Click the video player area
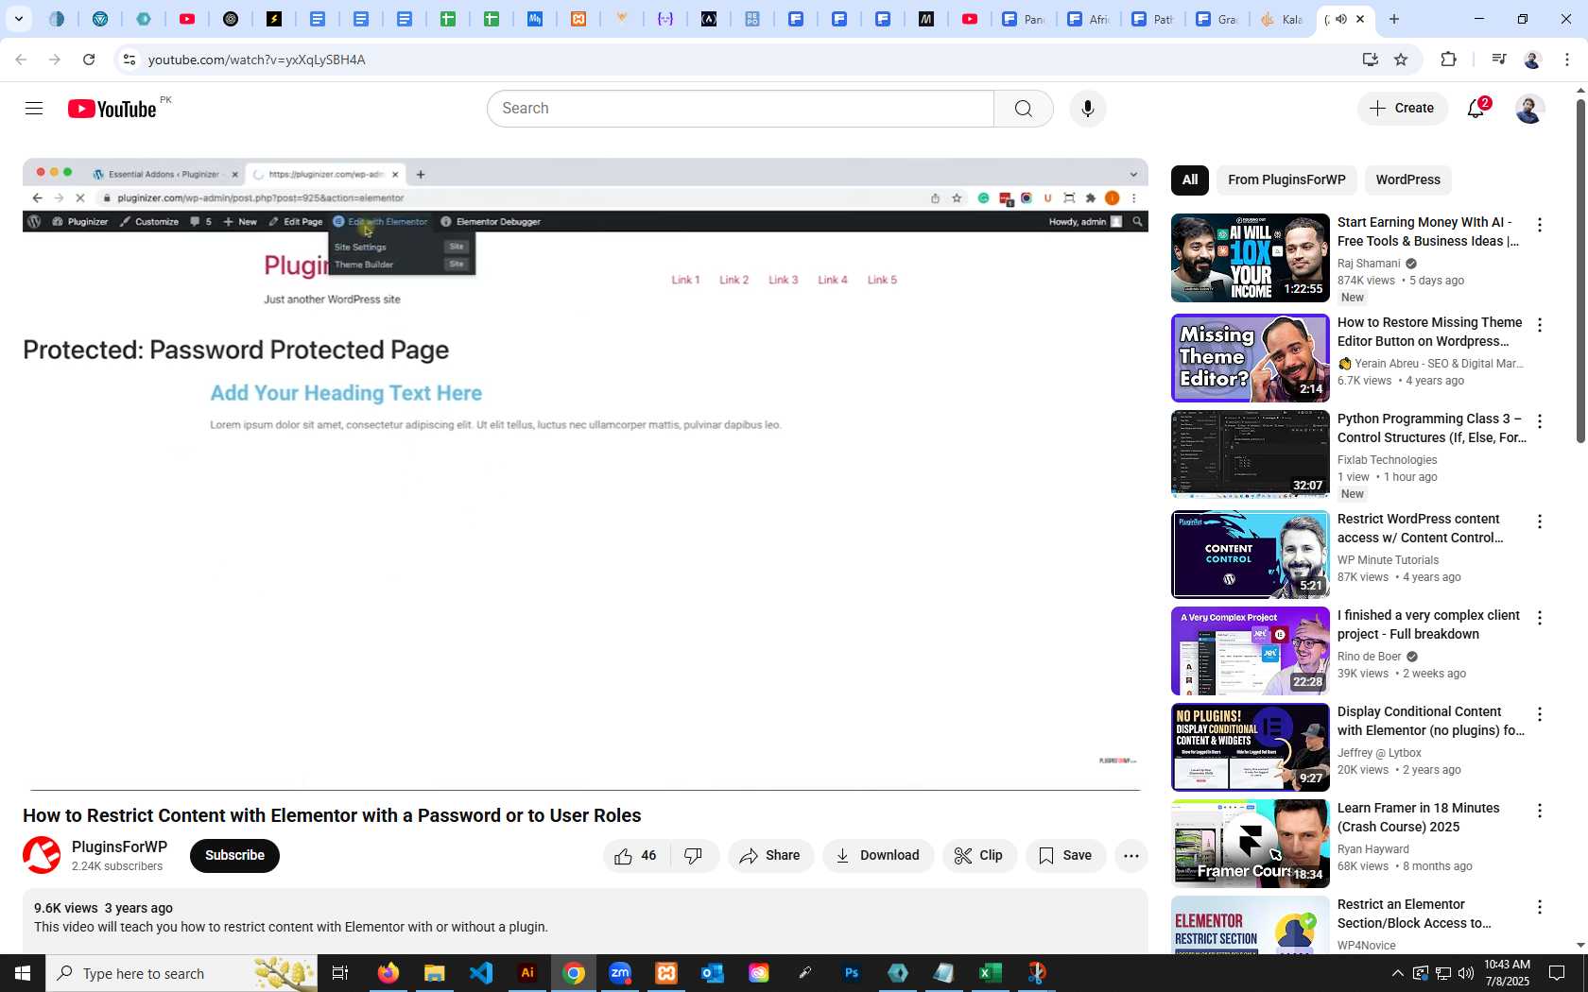Viewport: 1588px width, 992px height. [x=585, y=472]
